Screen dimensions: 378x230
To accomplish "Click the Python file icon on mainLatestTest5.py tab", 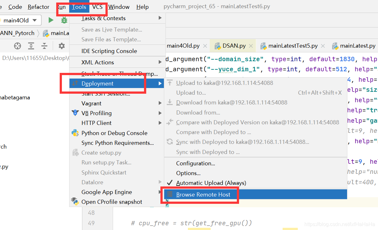I will 263,46.
